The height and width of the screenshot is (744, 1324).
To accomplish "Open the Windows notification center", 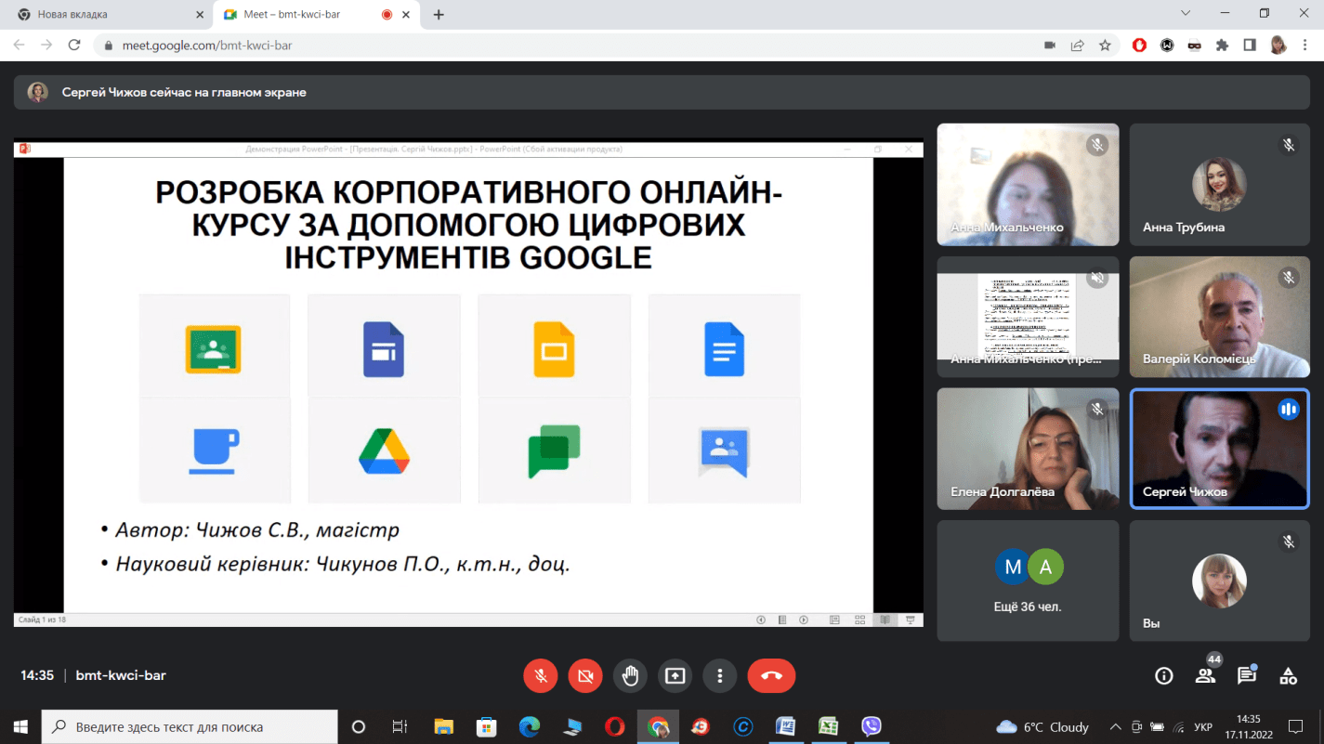I will (x=1296, y=727).
